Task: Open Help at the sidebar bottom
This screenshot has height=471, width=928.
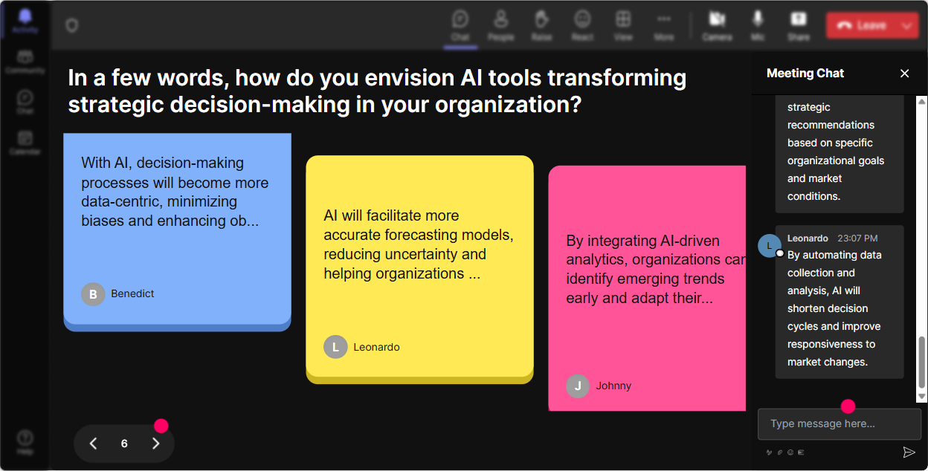Action: tap(25, 441)
